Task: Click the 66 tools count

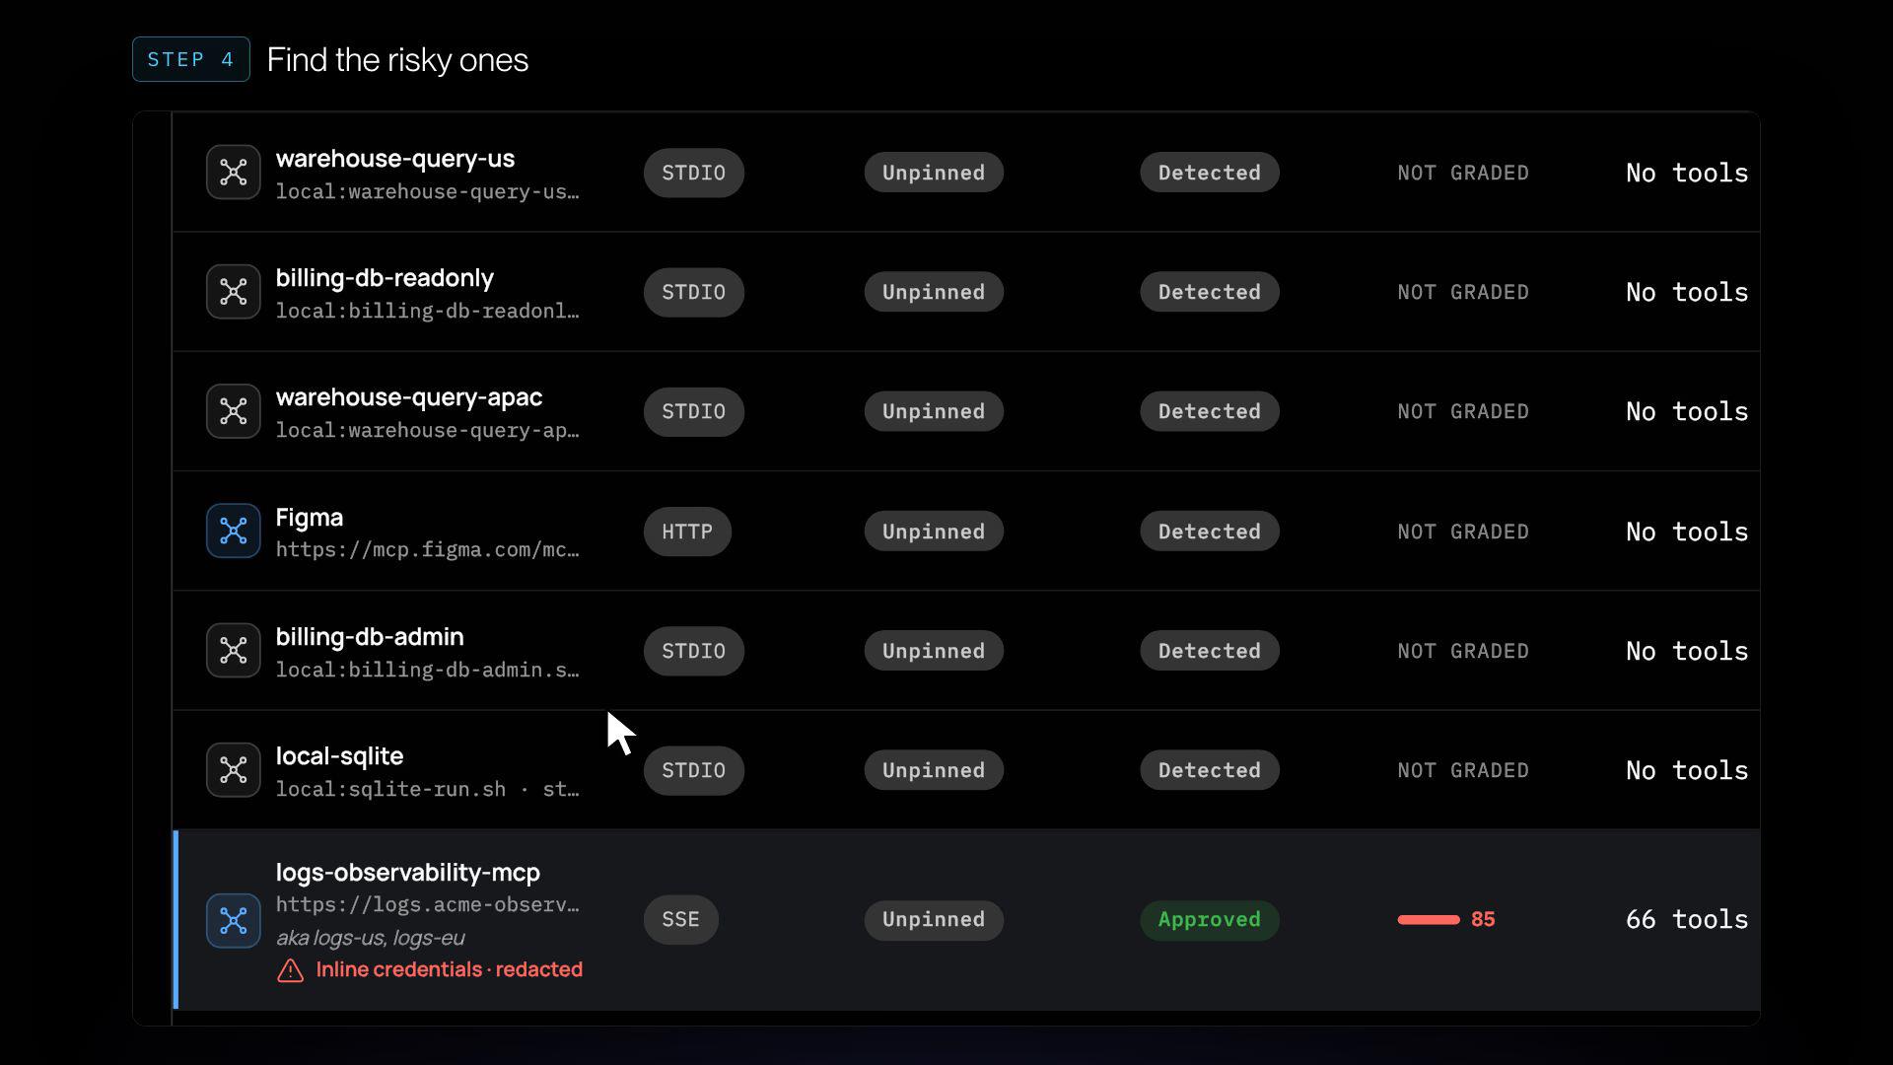Action: click(x=1687, y=919)
